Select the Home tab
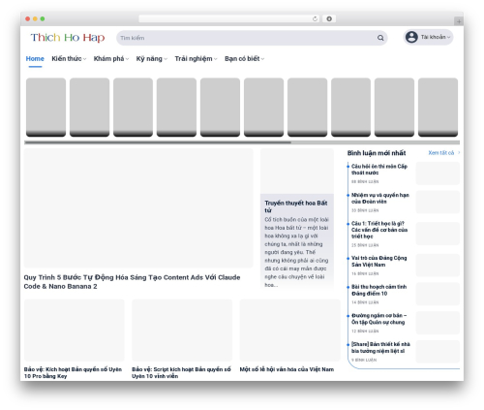 [35, 59]
